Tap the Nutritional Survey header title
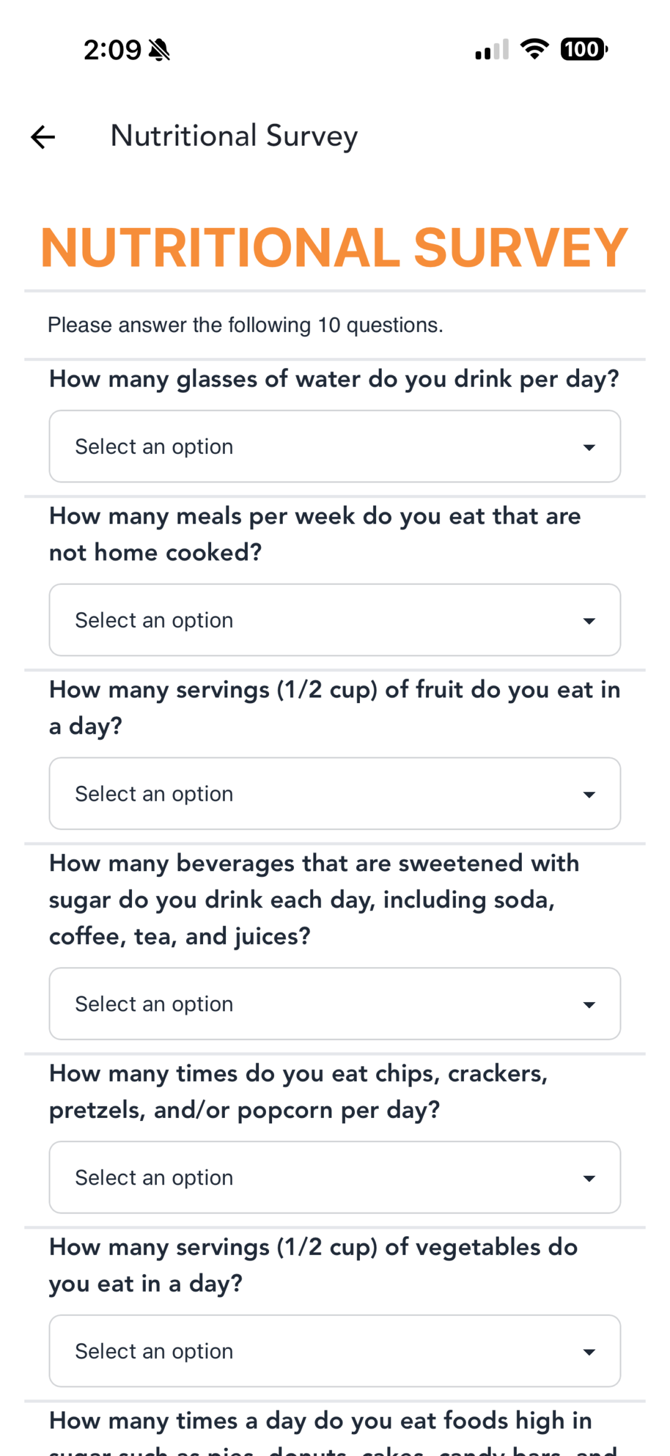670x1456 pixels. click(234, 136)
